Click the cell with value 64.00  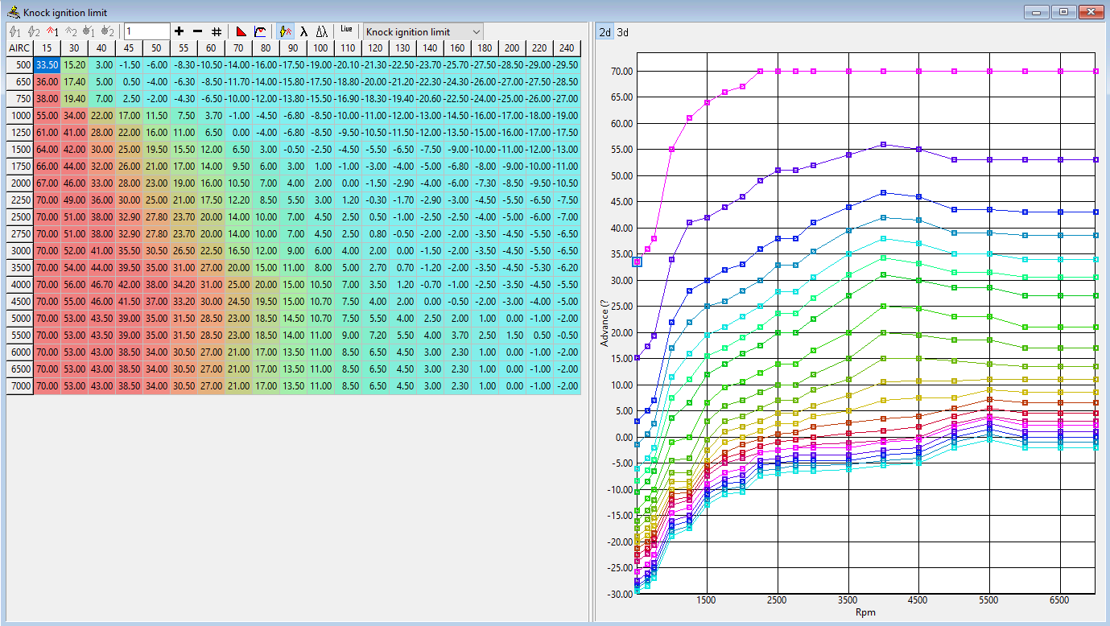(47, 149)
